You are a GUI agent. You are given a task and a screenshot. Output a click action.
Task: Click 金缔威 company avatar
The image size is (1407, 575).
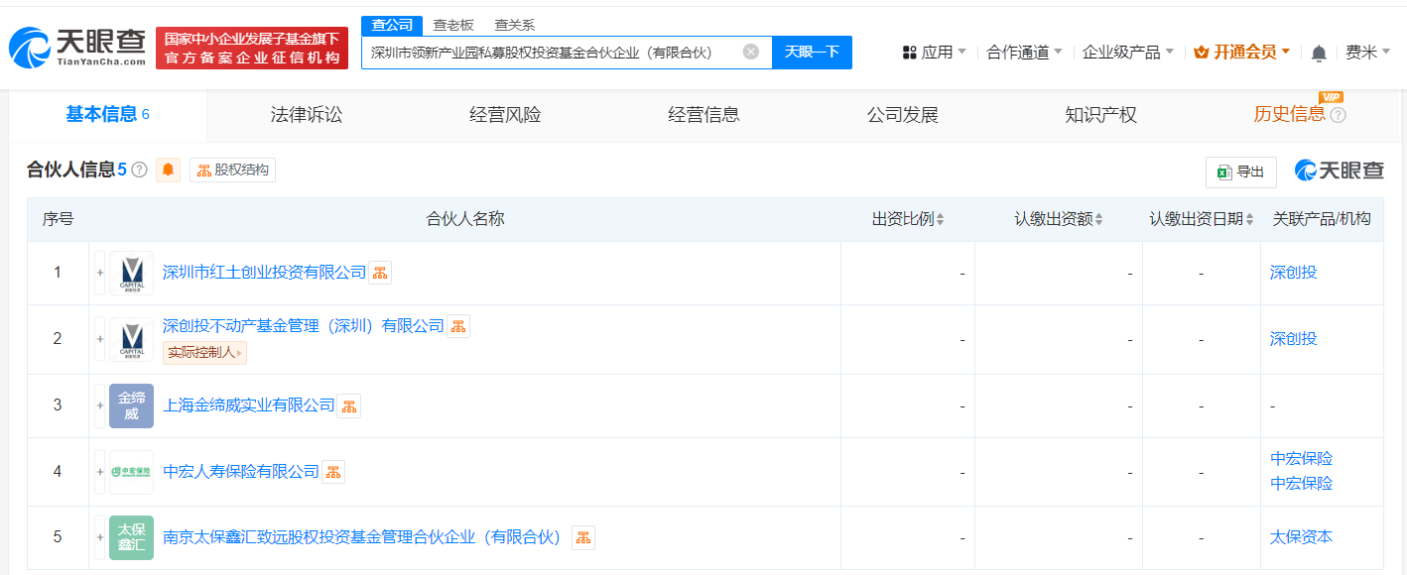(131, 405)
